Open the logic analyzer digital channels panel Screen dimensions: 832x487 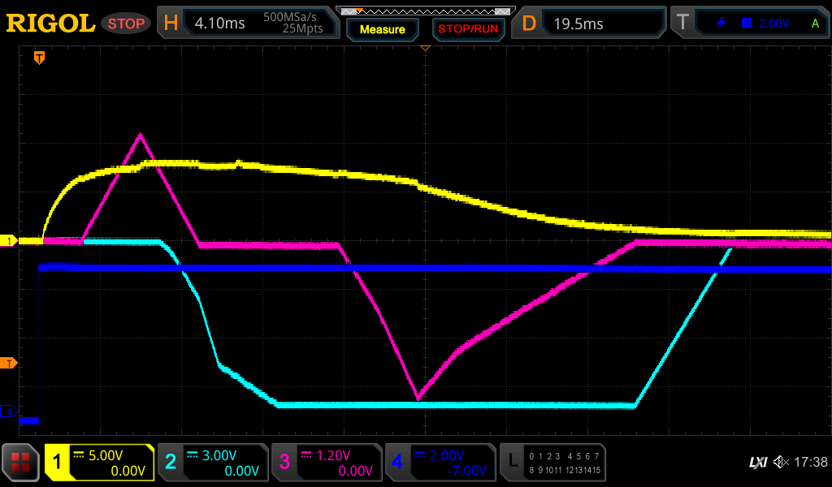552,463
